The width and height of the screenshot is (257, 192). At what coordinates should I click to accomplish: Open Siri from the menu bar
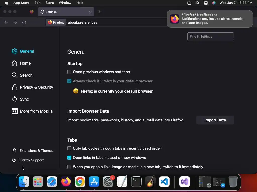pyautogui.click(x=214, y=3)
